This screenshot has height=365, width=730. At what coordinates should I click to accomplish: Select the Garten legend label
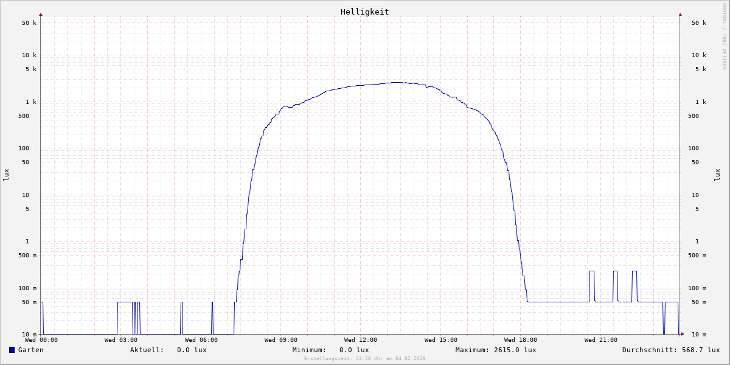30,350
